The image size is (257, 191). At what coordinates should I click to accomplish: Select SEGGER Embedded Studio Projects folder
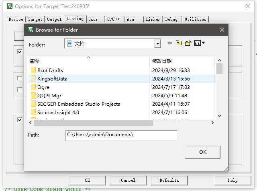[x=78, y=104]
